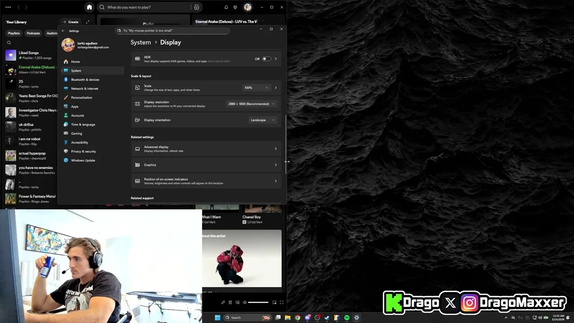Click Create button in Spotify library

(70, 22)
